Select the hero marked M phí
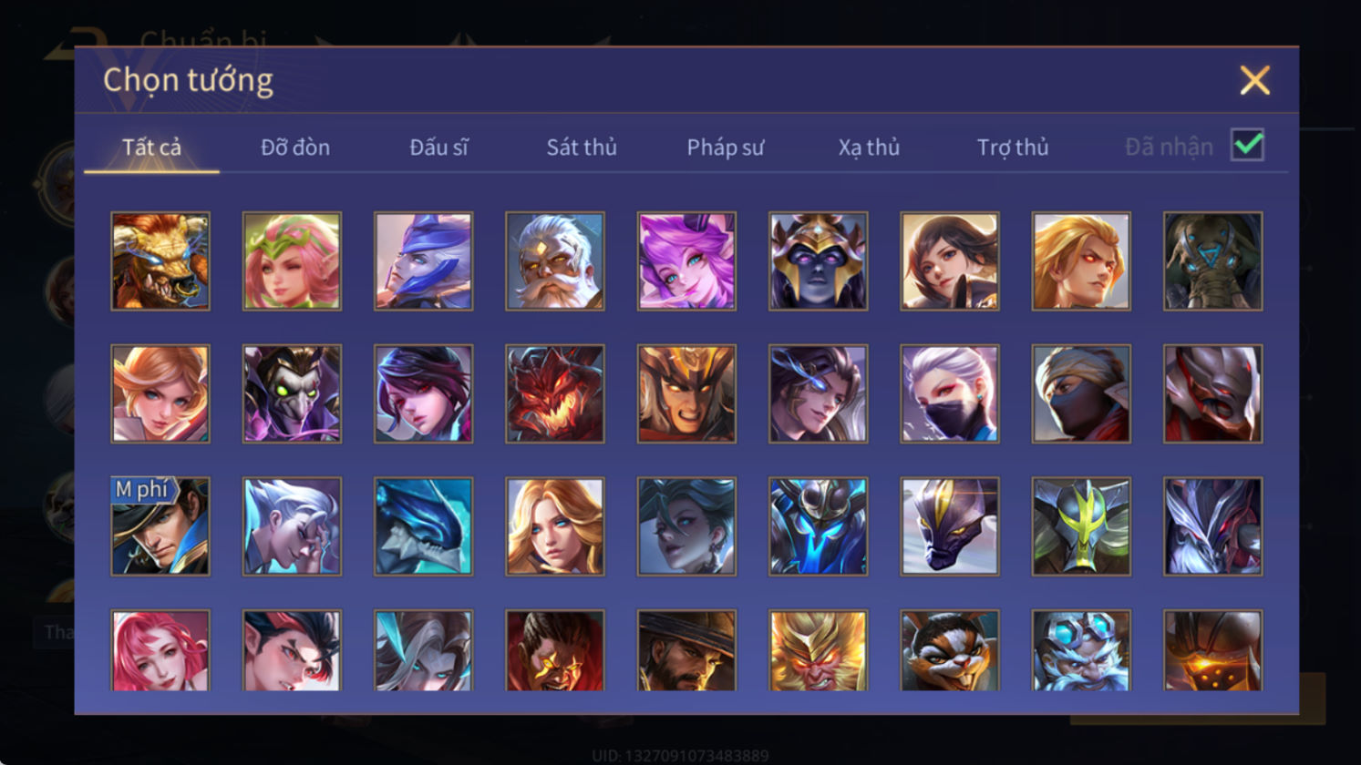This screenshot has width=1361, height=765. (160, 526)
